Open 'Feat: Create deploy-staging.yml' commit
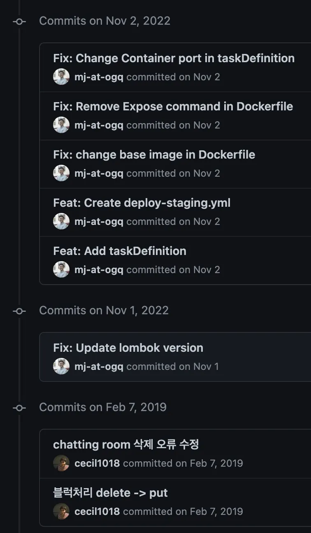 tap(142, 203)
